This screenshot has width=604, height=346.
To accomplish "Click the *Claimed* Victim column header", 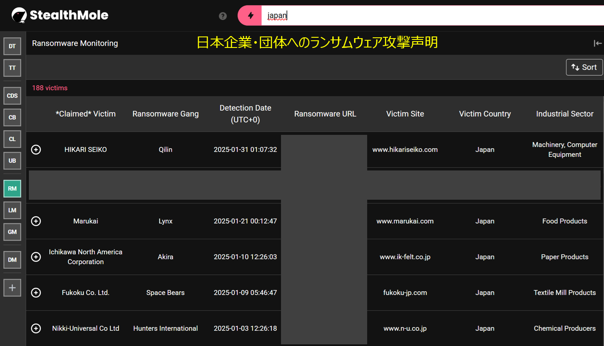I will [86, 114].
